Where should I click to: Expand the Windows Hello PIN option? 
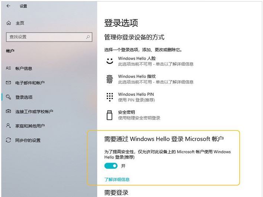click(131, 97)
